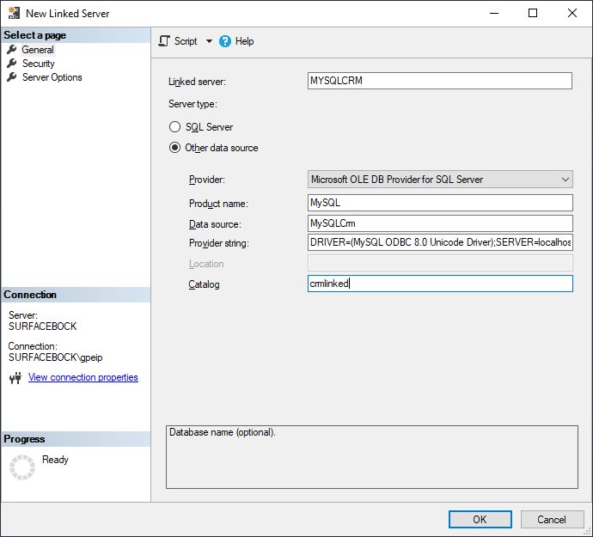Click the Script toolbar icon
The image size is (593, 537).
tap(164, 41)
